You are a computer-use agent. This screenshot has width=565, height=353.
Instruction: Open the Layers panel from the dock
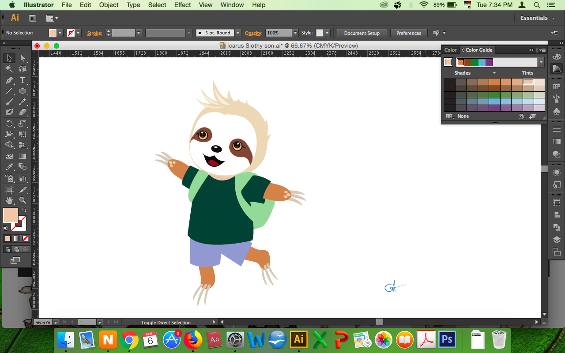557,240
